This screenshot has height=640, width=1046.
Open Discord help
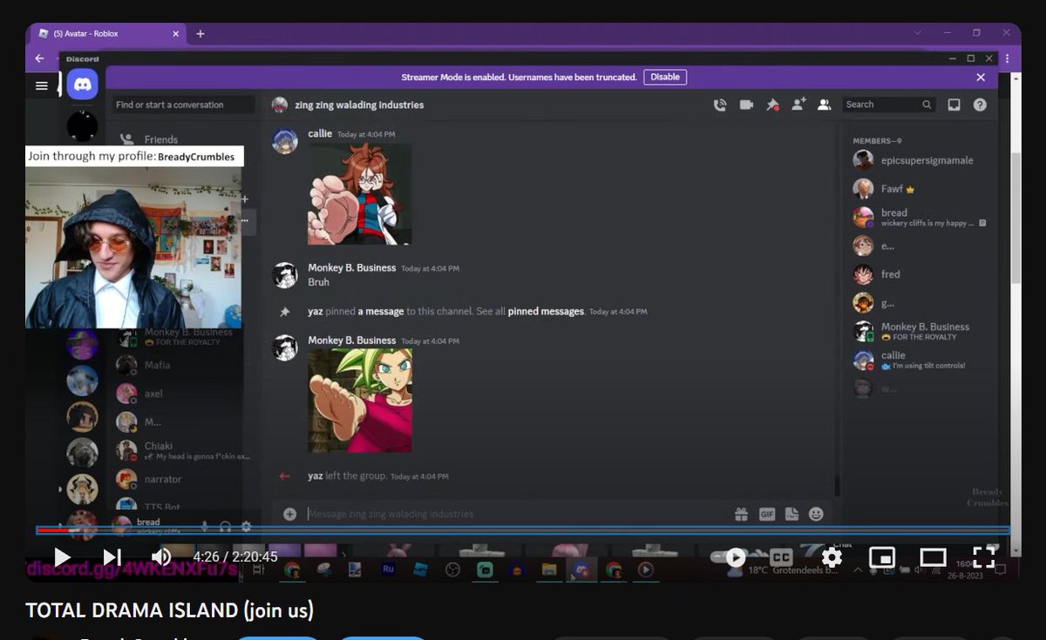[x=980, y=104]
